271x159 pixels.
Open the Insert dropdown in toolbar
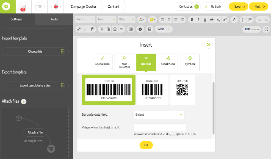pos(164,29)
